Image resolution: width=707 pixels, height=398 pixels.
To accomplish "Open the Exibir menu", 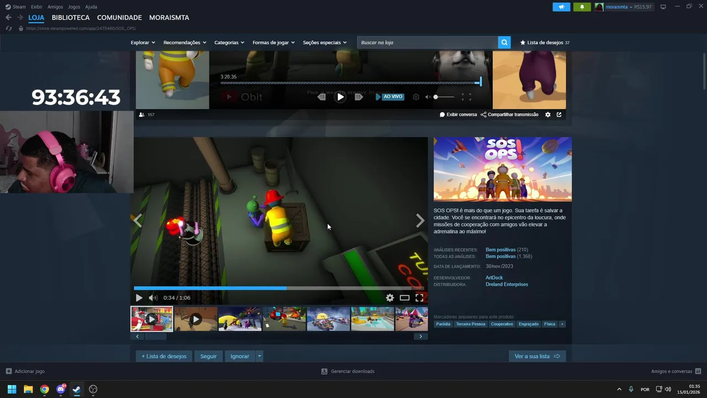I will pos(36,7).
